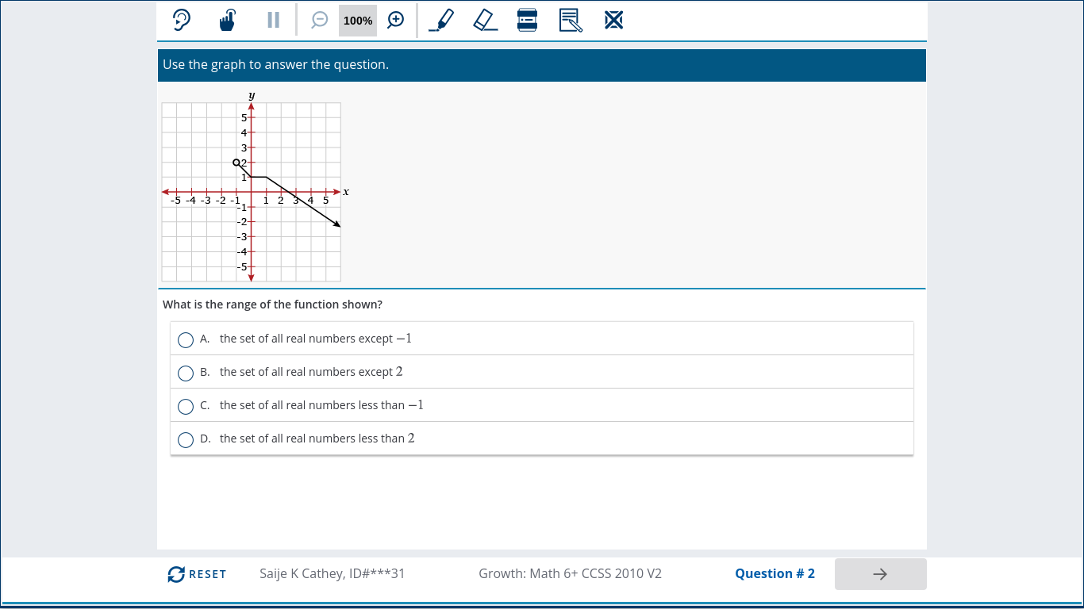This screenshot has width=1084, height=609.
Task: Activate the text-to-speech ear icon
Action: 182,20
